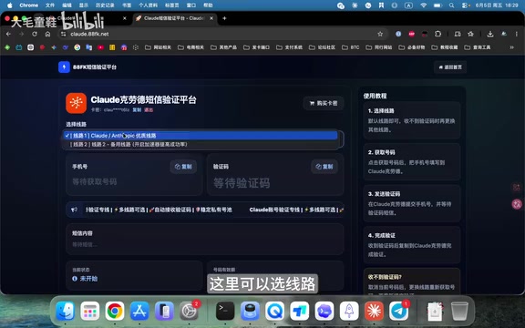Viewport: 525px width, 328px height.
Task: Click the 2. 获取号码 tutorial card
Action: 411,161
